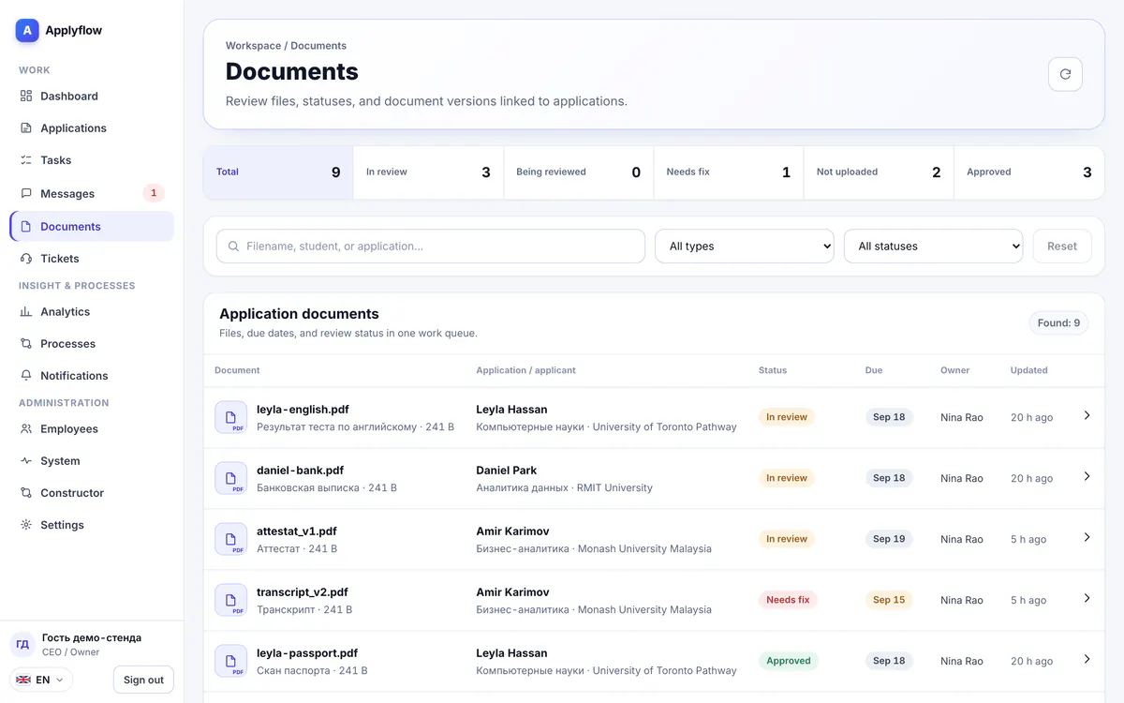Click the Reset filters button
The width and height of the screenshot is (1124, 703).
click(x=1062, y=246)
